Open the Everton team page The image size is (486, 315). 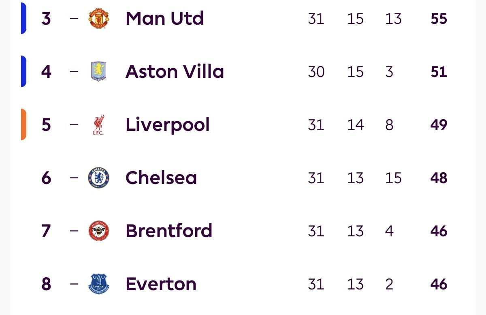[x=161, y=284]
